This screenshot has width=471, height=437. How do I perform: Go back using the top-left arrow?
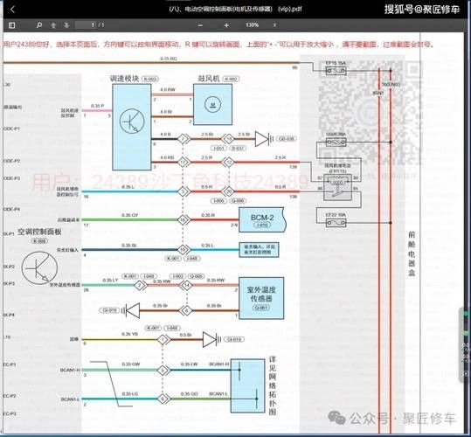click(x=12, y=10)
